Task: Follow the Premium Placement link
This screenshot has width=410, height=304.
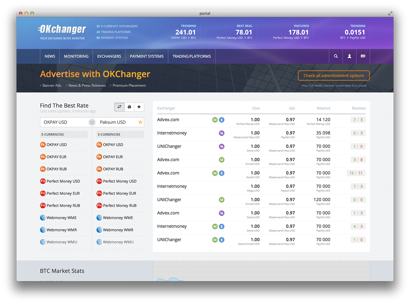Action: [129, 85]
